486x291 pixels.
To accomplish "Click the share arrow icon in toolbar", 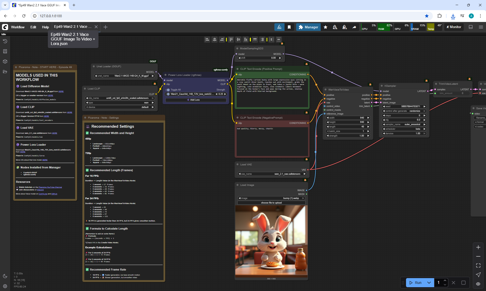I will 354,27.
